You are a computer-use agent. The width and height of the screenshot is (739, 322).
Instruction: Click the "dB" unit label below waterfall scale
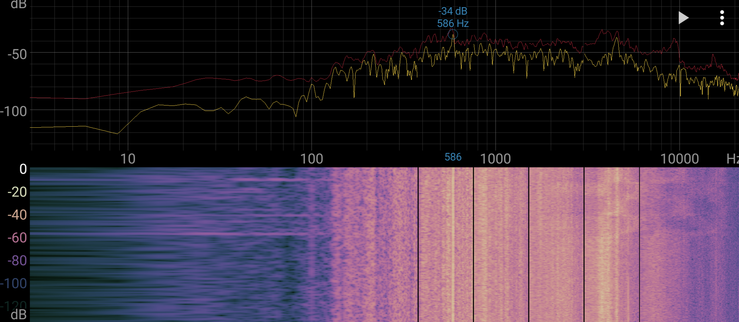[18, 315]
